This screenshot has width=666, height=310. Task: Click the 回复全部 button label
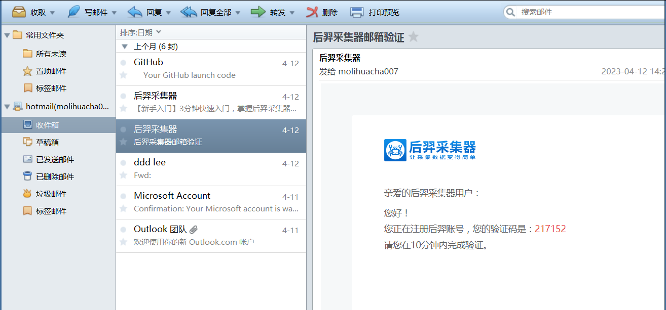[x=216, y=12]
